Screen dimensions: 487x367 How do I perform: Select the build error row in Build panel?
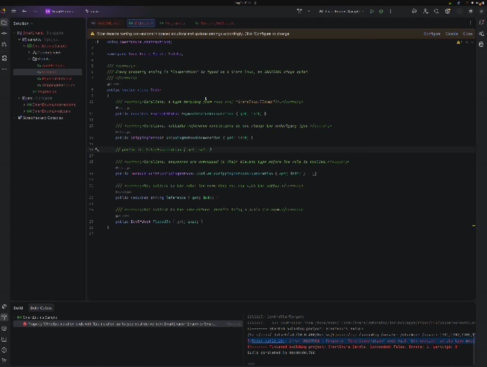tap(127, 324)
